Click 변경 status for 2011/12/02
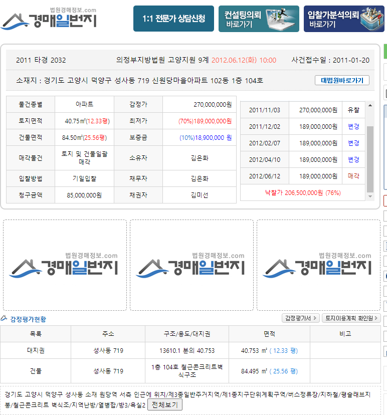Image resolution: width=387 pixels, height=415 pixels. (353, 126)
